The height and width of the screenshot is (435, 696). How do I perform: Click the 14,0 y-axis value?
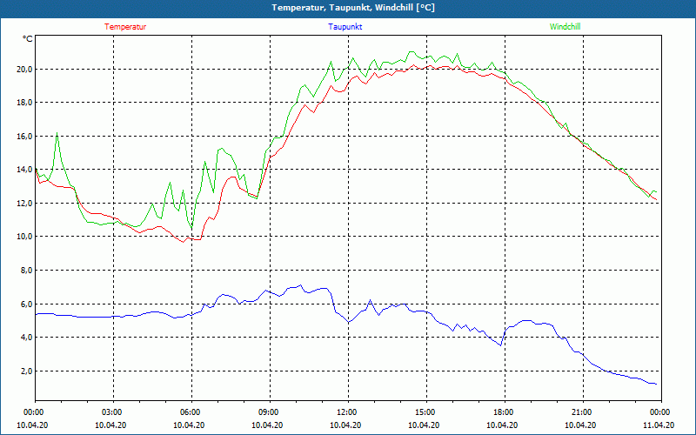click(25, 170)
